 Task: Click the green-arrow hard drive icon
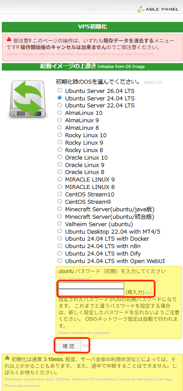tap(28, 99)
